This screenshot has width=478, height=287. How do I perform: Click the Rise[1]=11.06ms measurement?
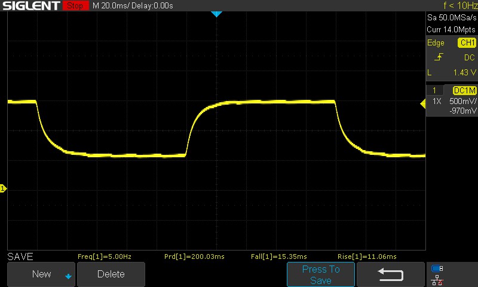pyautogui.click(x=367, y=257)
